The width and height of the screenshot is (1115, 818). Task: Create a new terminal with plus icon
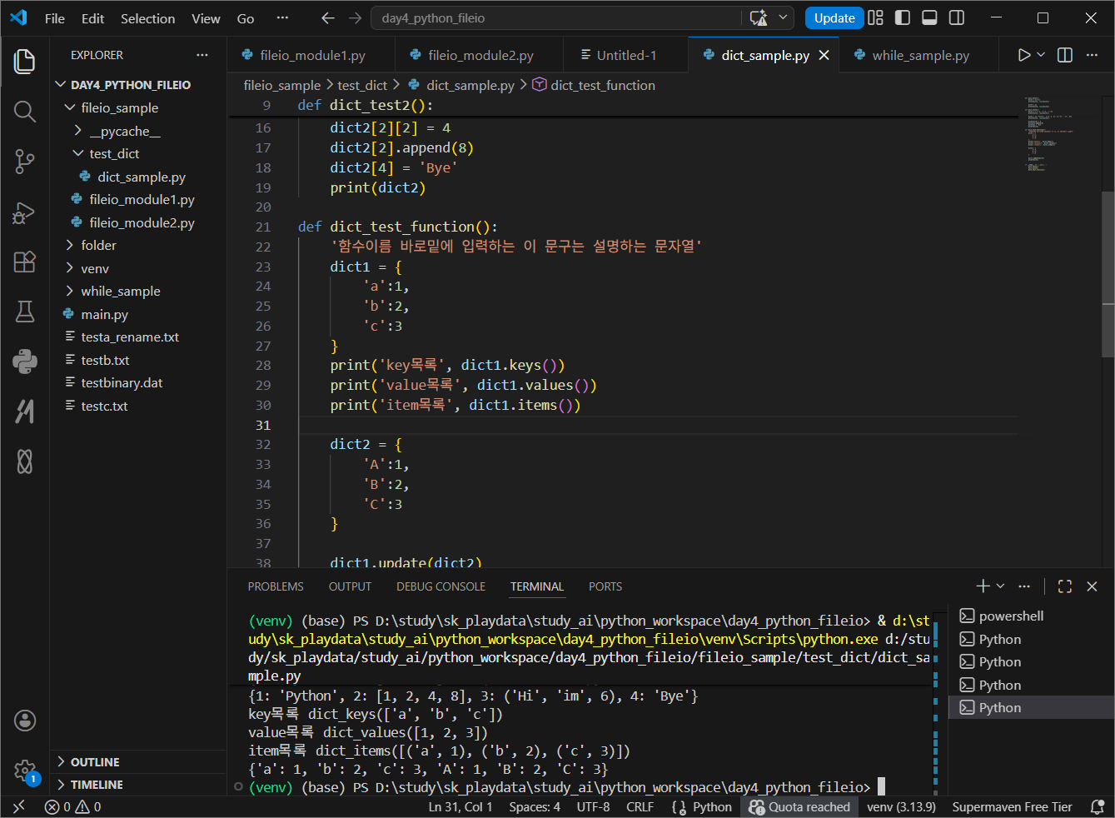(983, 586)
